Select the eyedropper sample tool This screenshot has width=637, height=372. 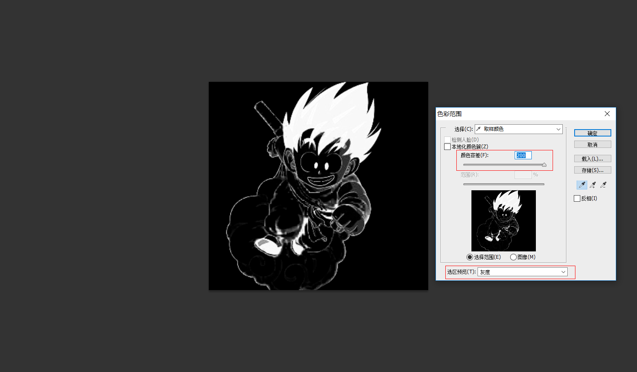click(x=582, y=185)
